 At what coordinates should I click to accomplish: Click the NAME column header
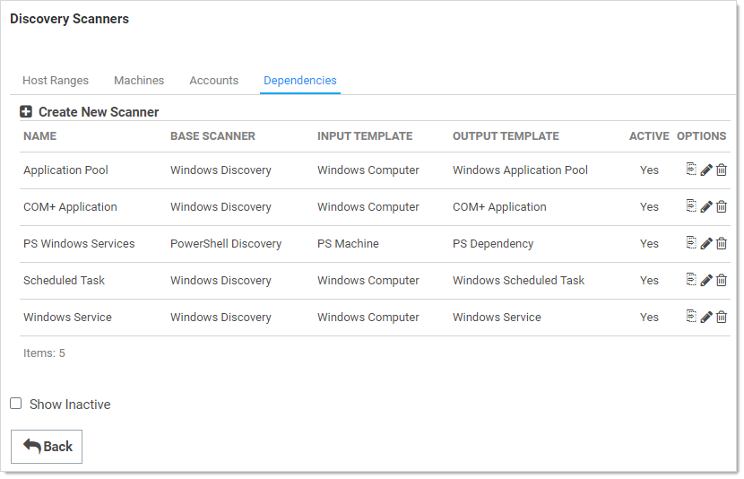point(39,136)
